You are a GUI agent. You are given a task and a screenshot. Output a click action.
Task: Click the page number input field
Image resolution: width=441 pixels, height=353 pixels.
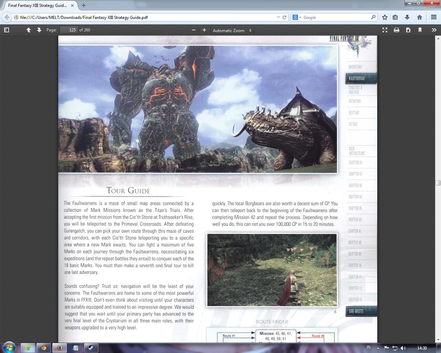tap(68, 30)
